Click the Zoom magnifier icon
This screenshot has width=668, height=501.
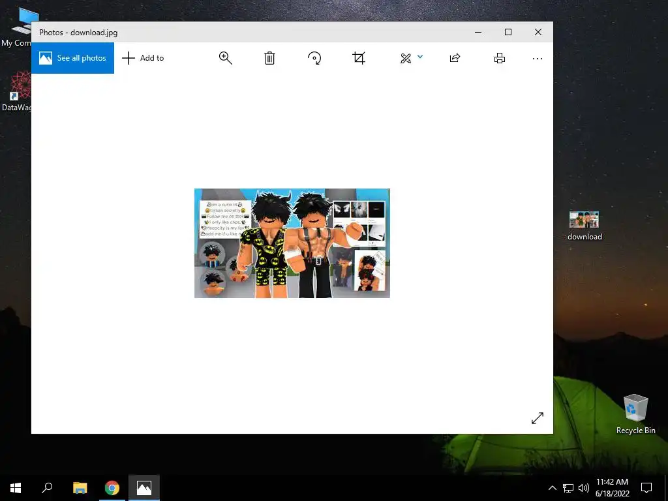(x=225, y=58)
